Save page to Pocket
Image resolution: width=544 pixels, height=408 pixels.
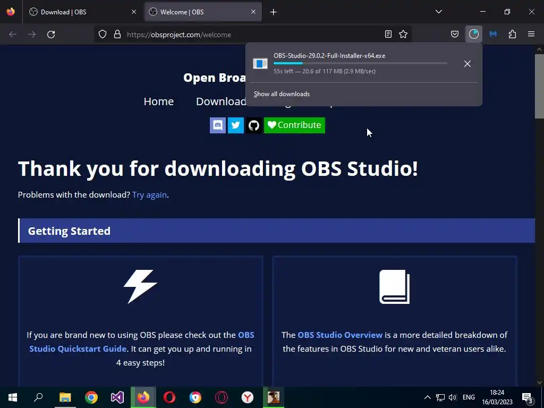click(x=455, y=34)
